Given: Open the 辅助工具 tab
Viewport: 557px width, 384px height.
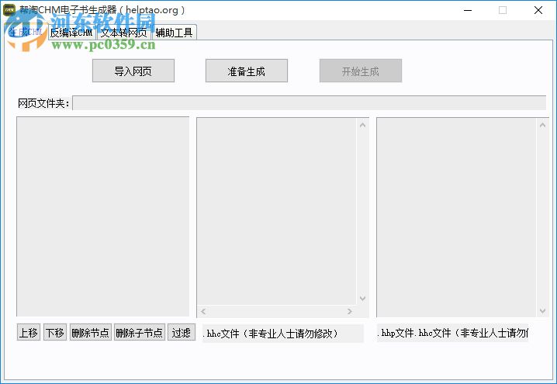Looking at the screenshot, I should (x=174, y=33).
